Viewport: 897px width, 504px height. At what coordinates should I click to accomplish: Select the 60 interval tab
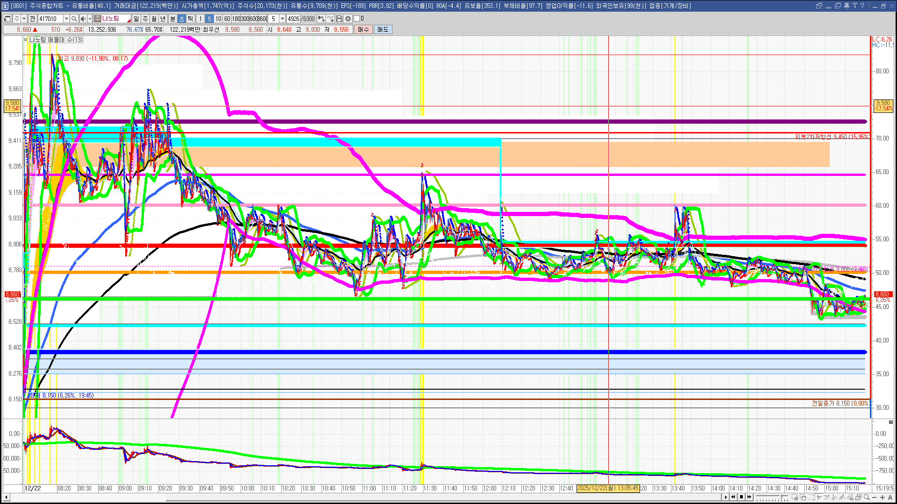click(x=227, y=19)
